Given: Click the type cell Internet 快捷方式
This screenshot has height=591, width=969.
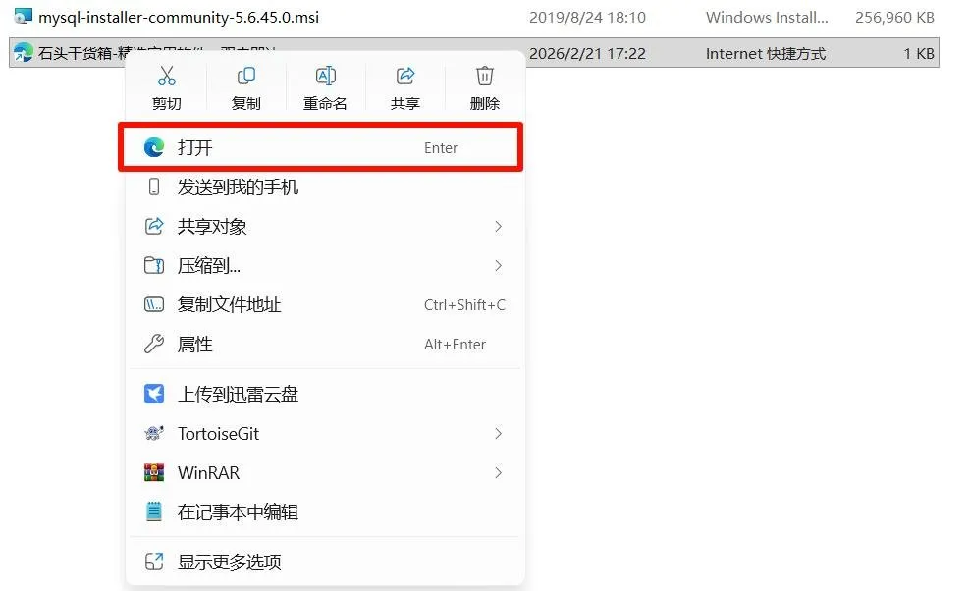Looking at the screenshot, I should click(766, 54).
